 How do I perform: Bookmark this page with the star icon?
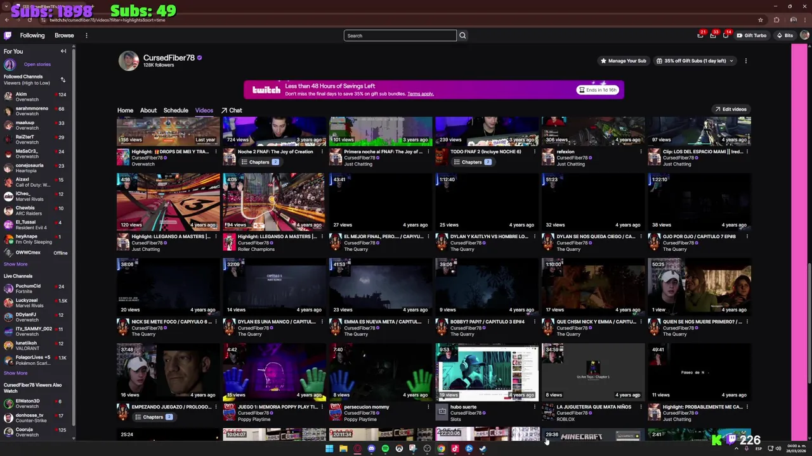(760, 20)
